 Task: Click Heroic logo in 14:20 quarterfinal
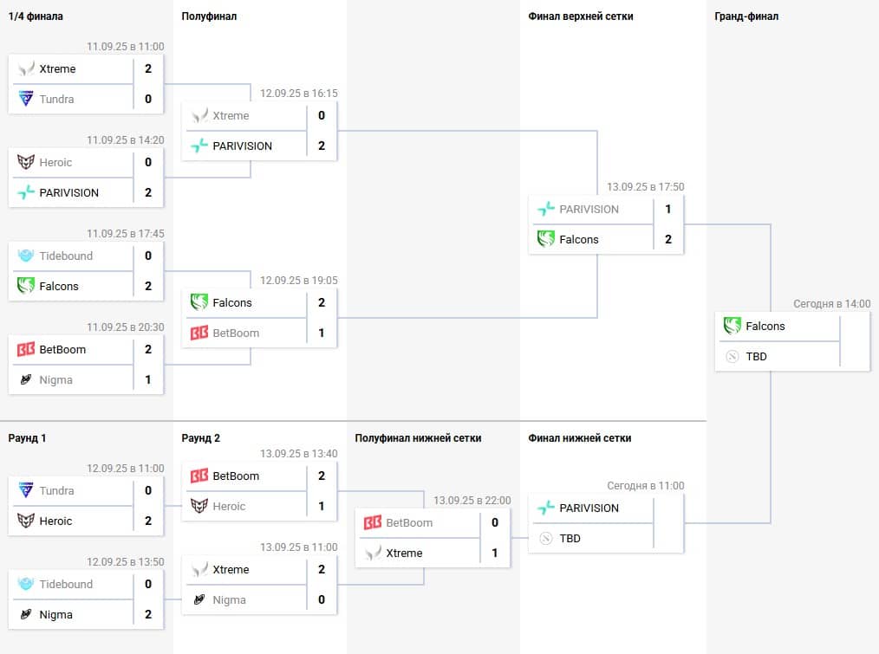26,163
